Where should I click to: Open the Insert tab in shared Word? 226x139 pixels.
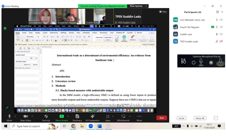coord(24,33)
